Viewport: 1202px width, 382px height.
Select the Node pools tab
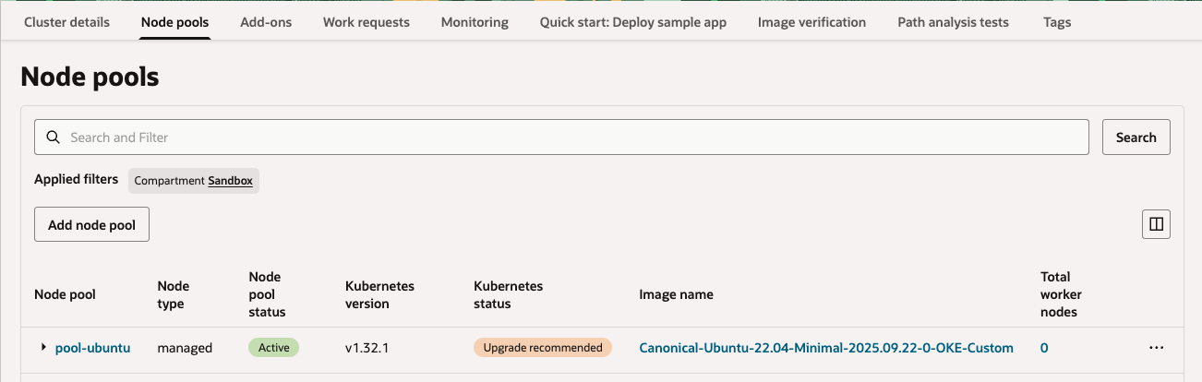tap(175, 22)
